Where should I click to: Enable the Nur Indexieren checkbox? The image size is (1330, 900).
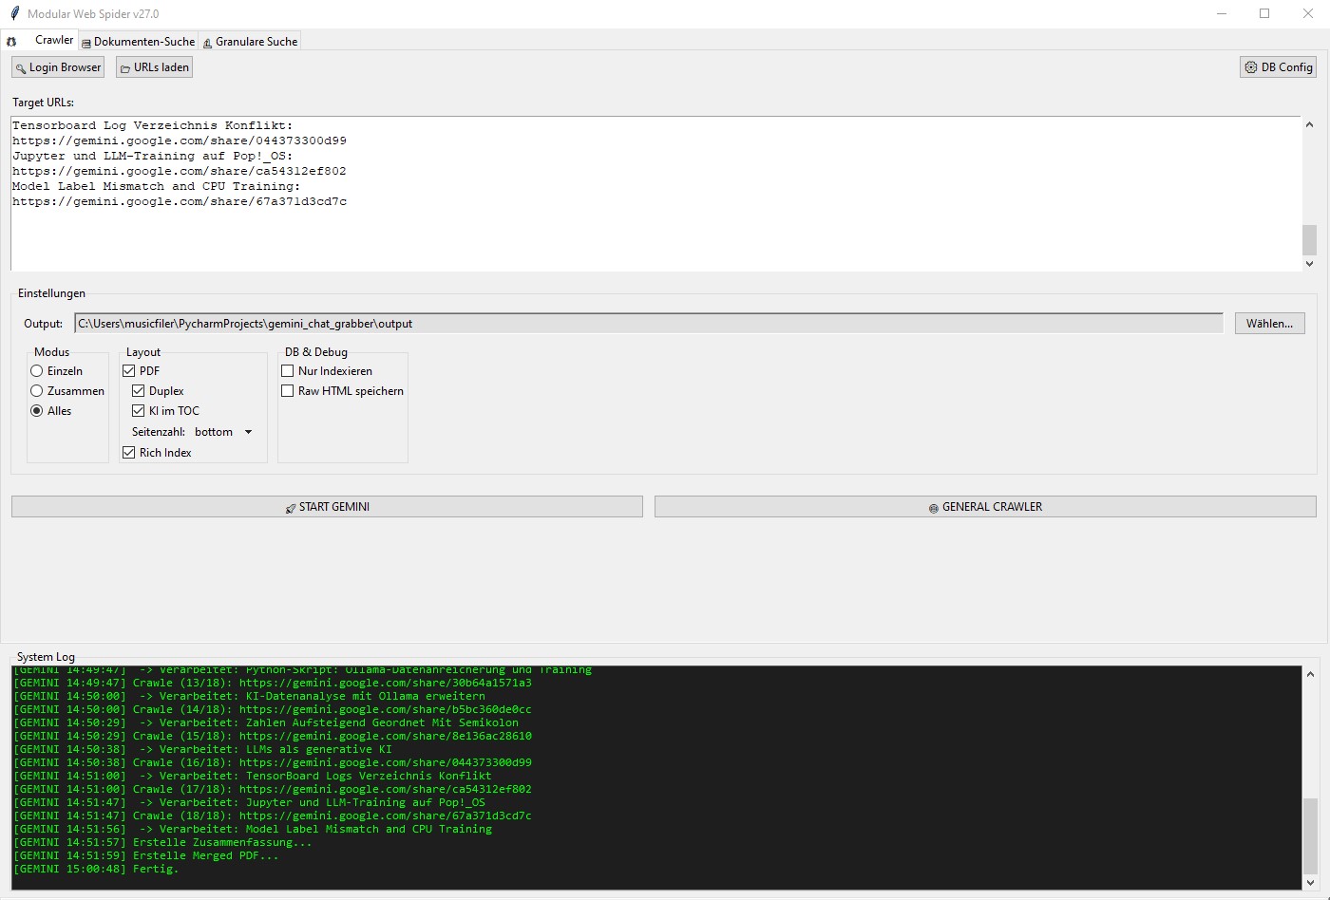click(288, 371)
